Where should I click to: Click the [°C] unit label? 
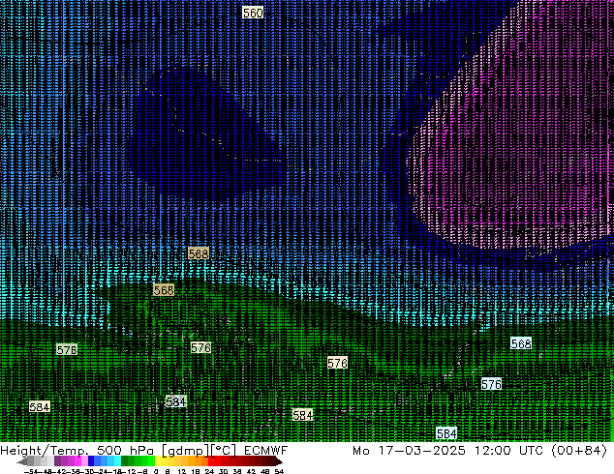[224, 451]
